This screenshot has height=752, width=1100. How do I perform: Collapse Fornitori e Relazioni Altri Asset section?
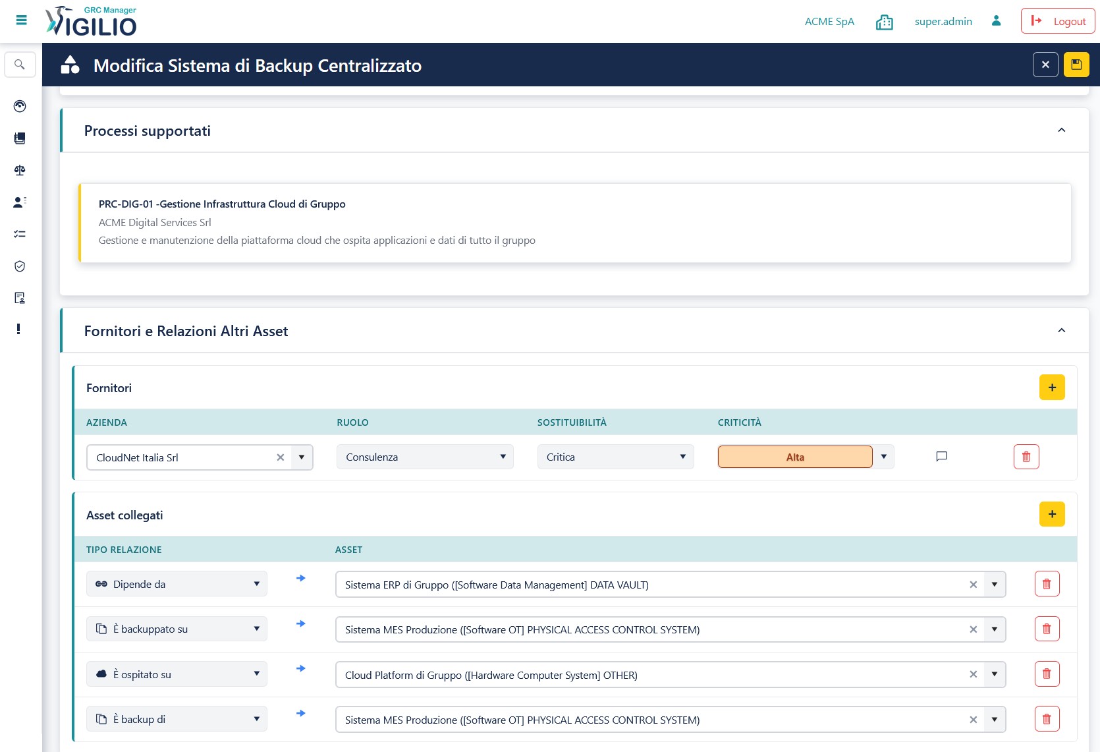coord(1061,331)
